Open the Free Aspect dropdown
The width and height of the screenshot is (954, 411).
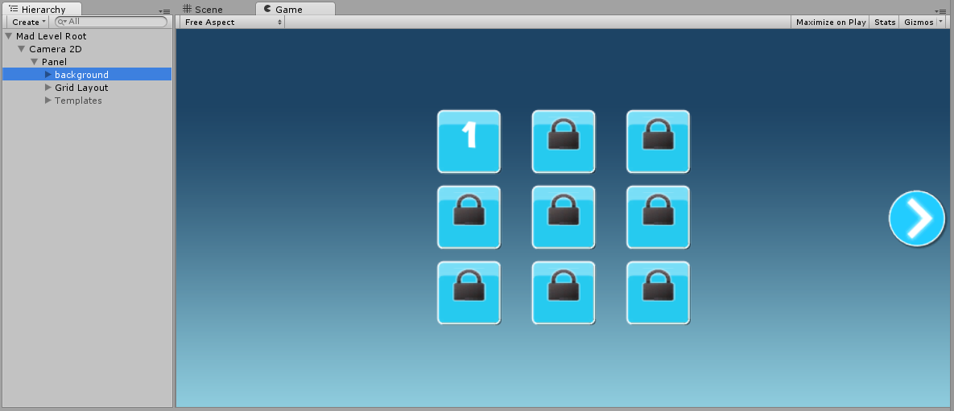click(x=232, y=23)
